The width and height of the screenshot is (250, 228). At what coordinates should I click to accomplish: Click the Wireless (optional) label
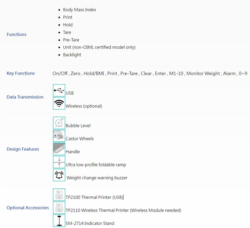coord(84,106)
